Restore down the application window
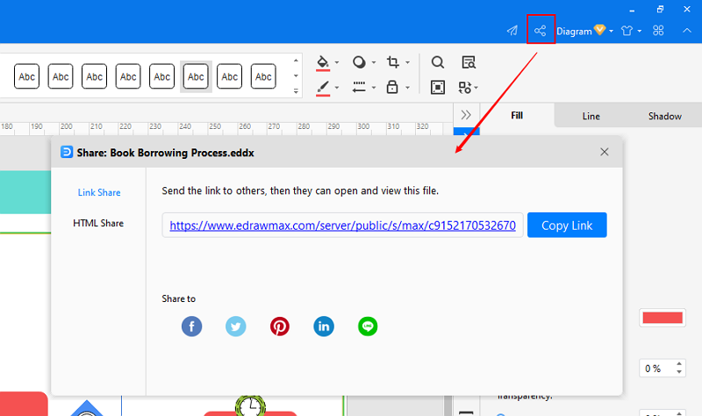 point(660,9)
